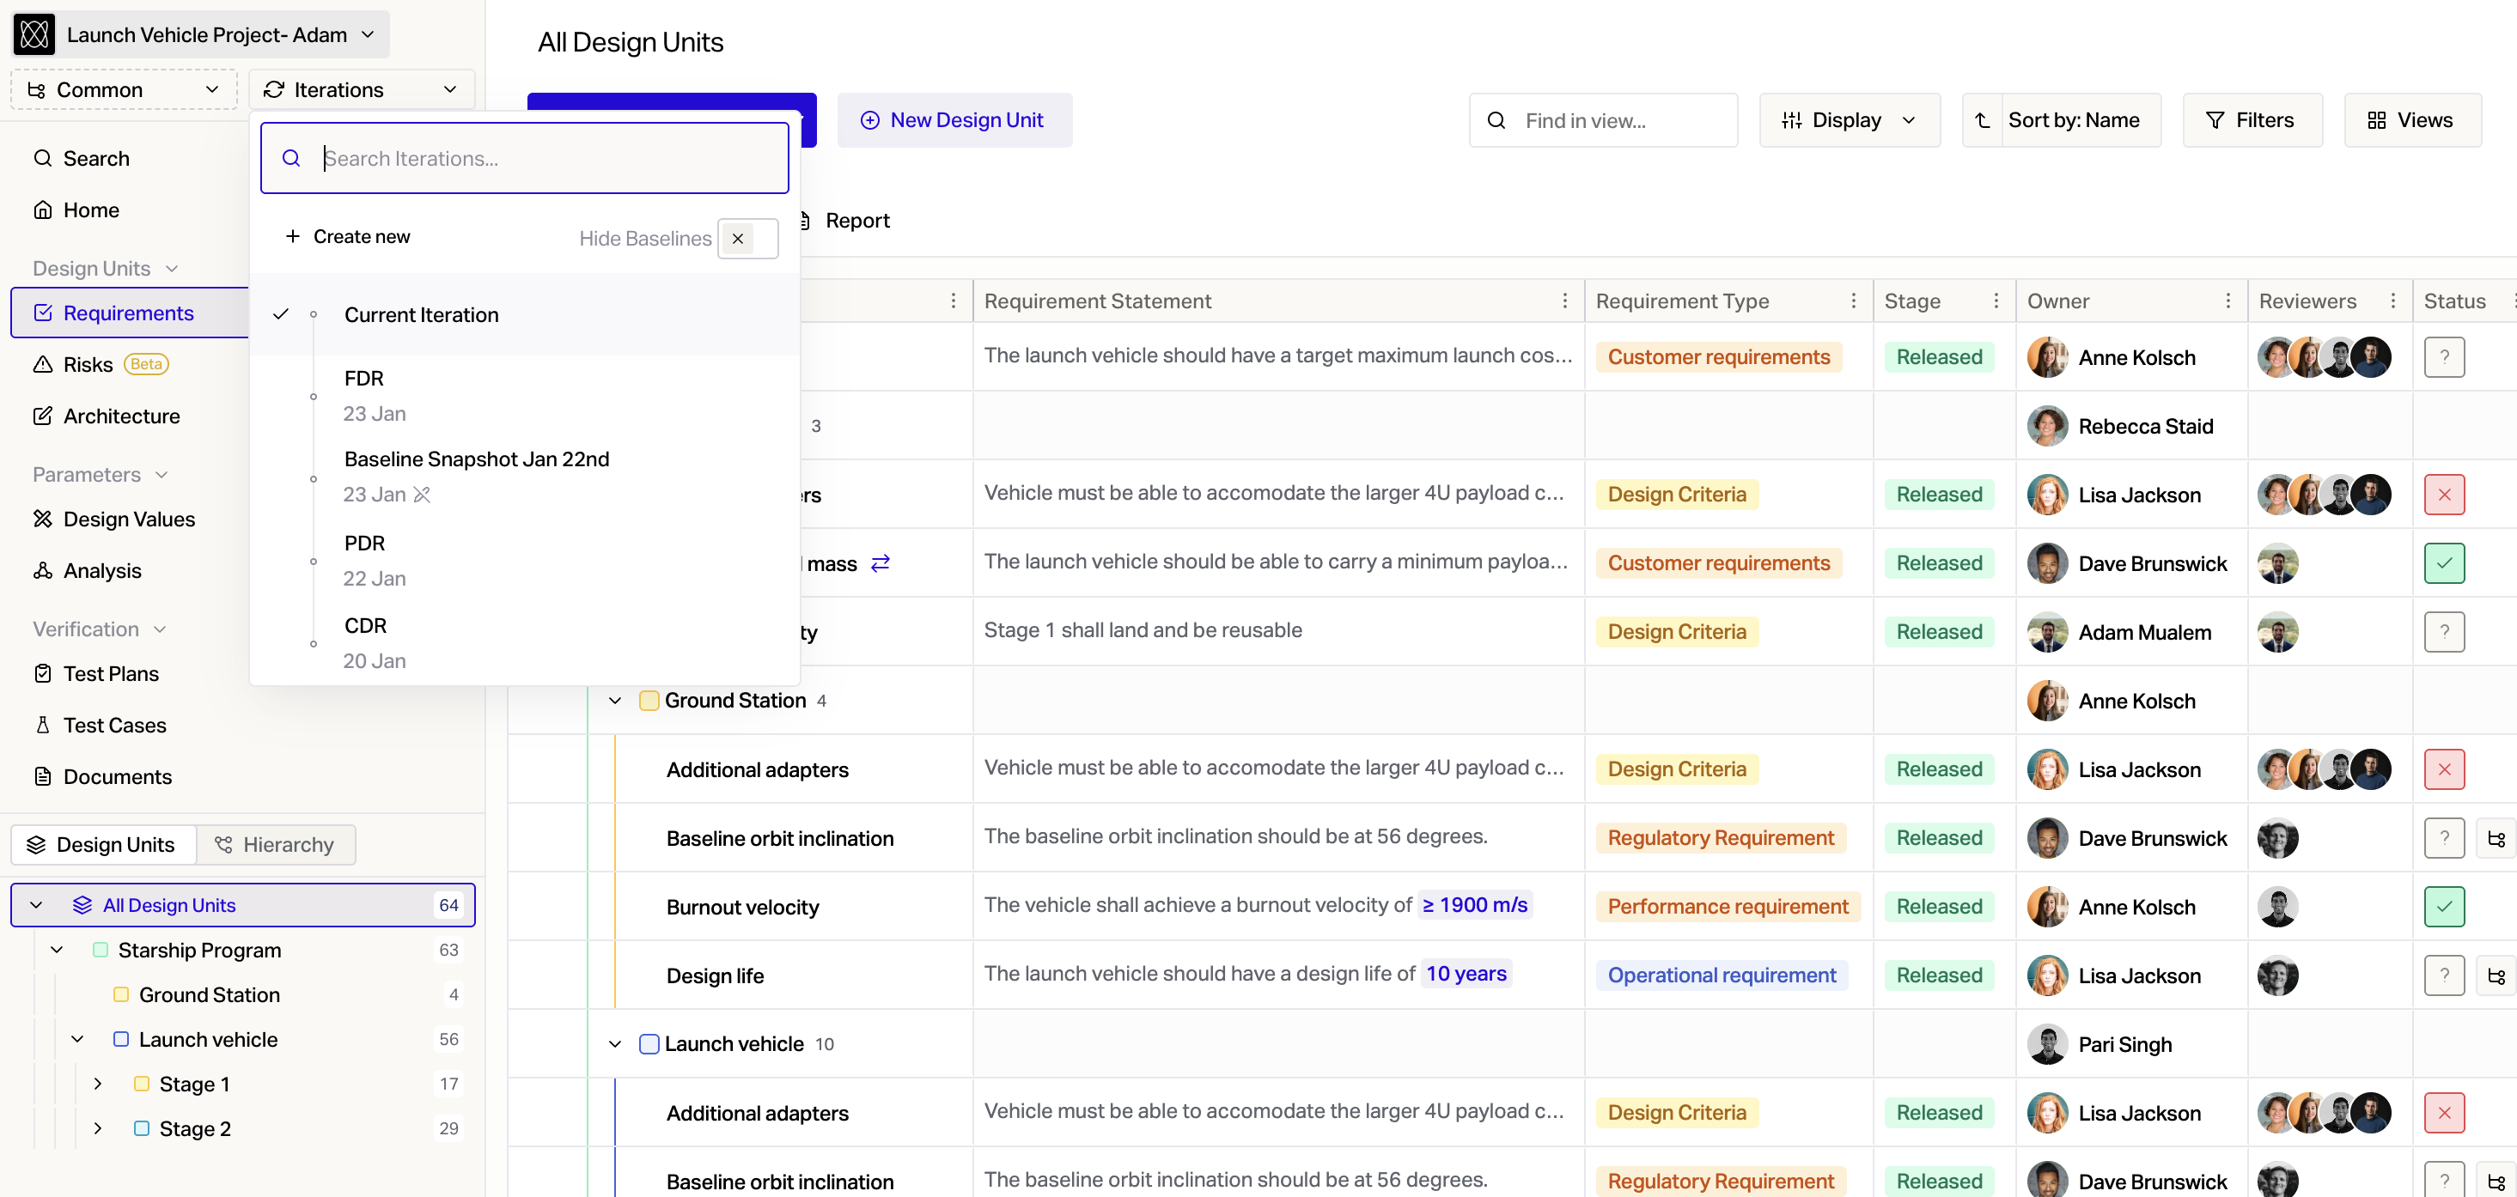This screenshot has width=2517, height=1197.
Task: Click Adam Mualem's owner avatar
Action: (x=2047, y=632)
